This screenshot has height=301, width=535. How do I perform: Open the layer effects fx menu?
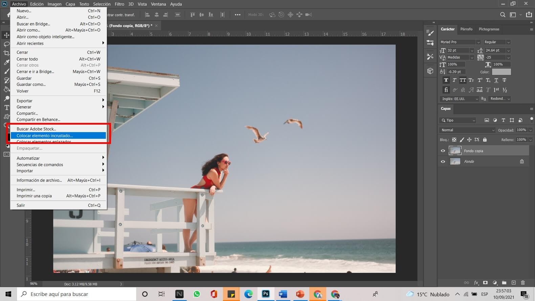(x=476, y=283)
